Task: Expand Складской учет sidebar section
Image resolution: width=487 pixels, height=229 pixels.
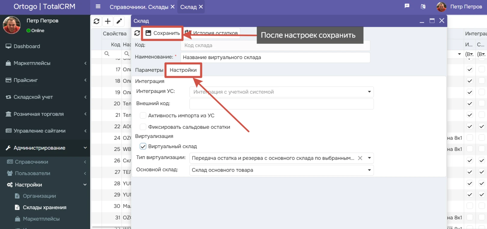Action: point(85,97)
